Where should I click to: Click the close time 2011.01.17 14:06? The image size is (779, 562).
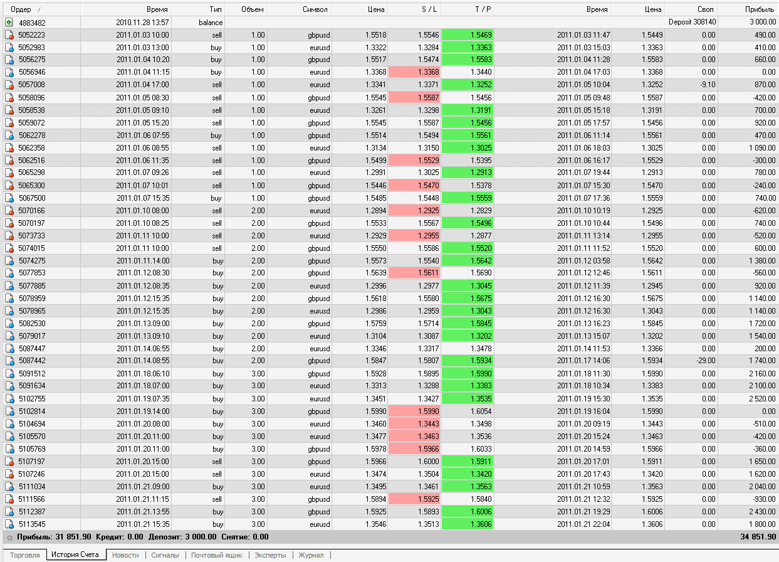coord(583,361)
